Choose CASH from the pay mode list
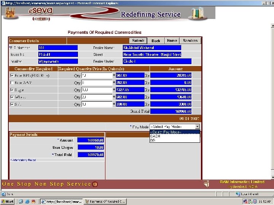The width and height of the screenshot is (274, 205). (x=155, y=136)
